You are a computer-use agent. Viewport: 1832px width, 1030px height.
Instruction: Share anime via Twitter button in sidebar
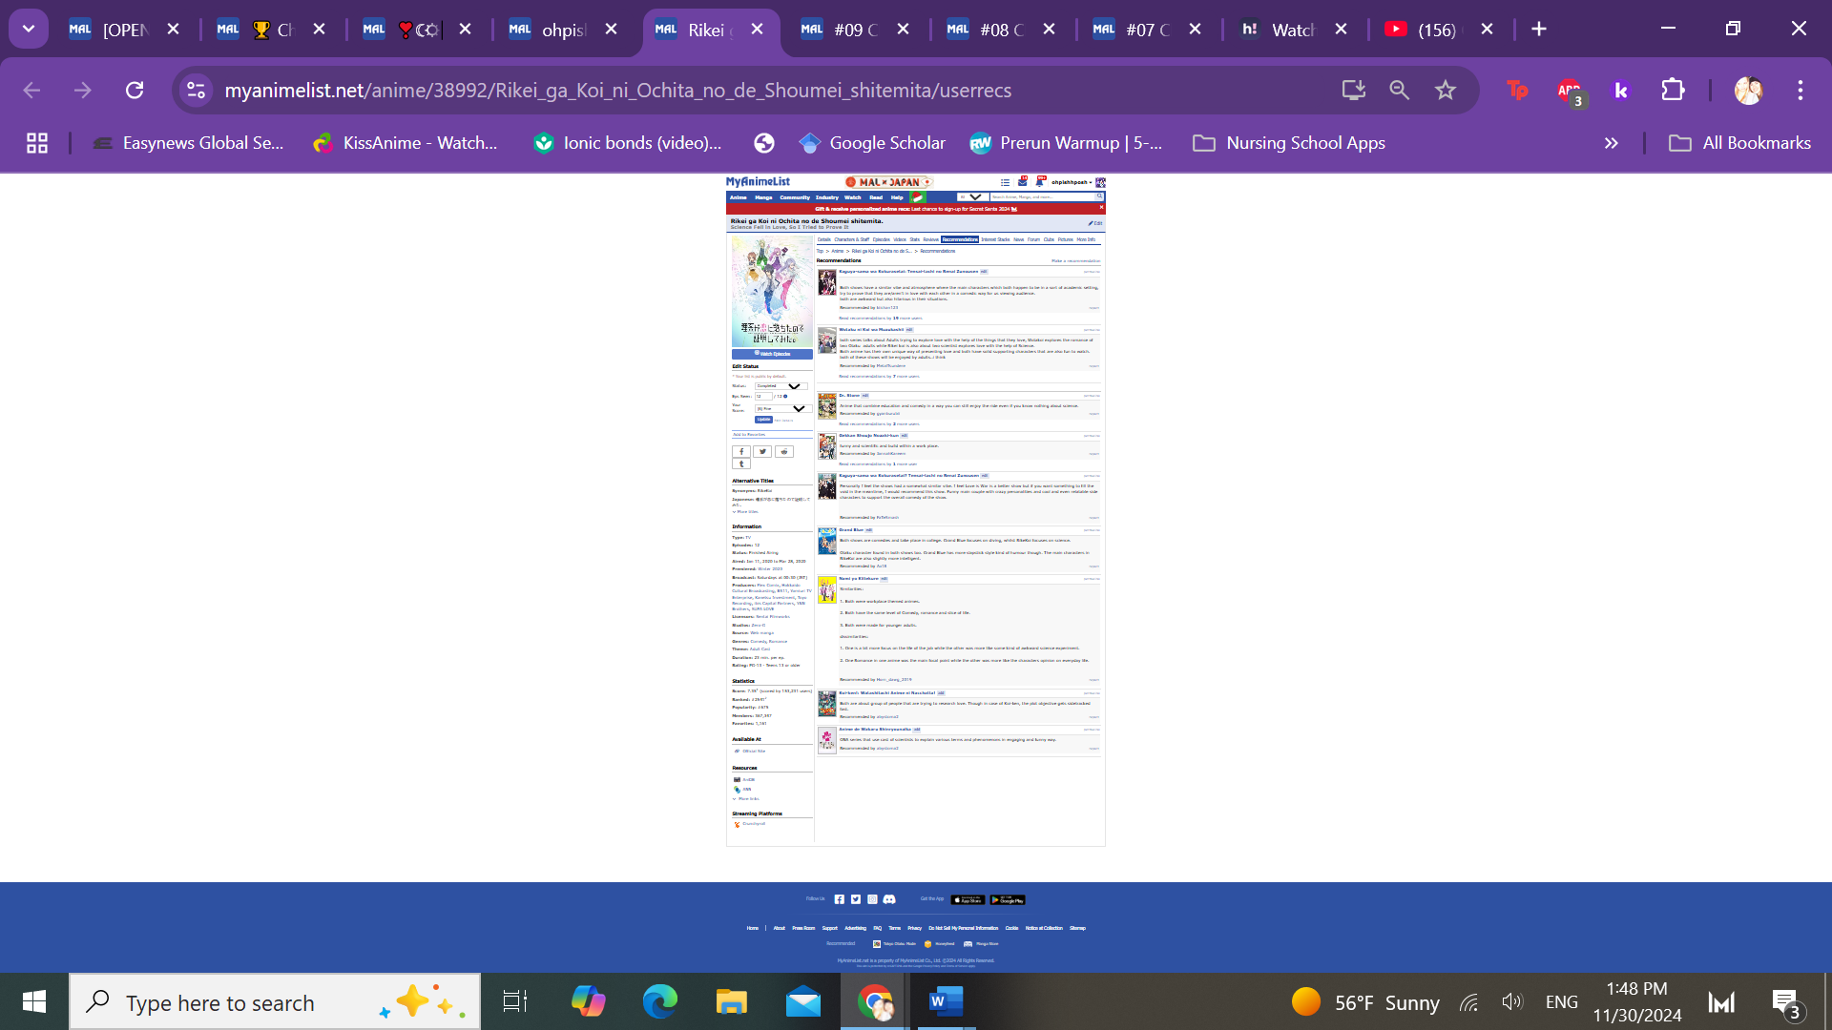coord(762,452)
